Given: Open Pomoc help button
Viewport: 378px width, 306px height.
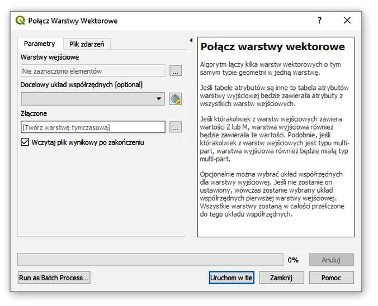Looking at the screenshot, I should [x=331, y=278].
